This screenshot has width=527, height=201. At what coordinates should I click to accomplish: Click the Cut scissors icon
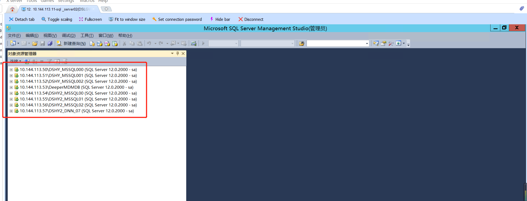click(x=124, y=43)
